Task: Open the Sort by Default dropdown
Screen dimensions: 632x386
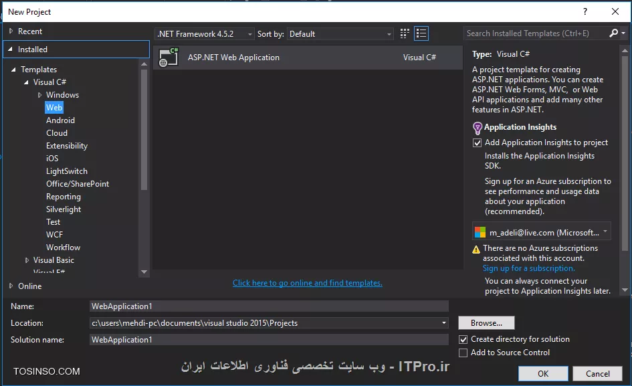Action: [340, 34]
